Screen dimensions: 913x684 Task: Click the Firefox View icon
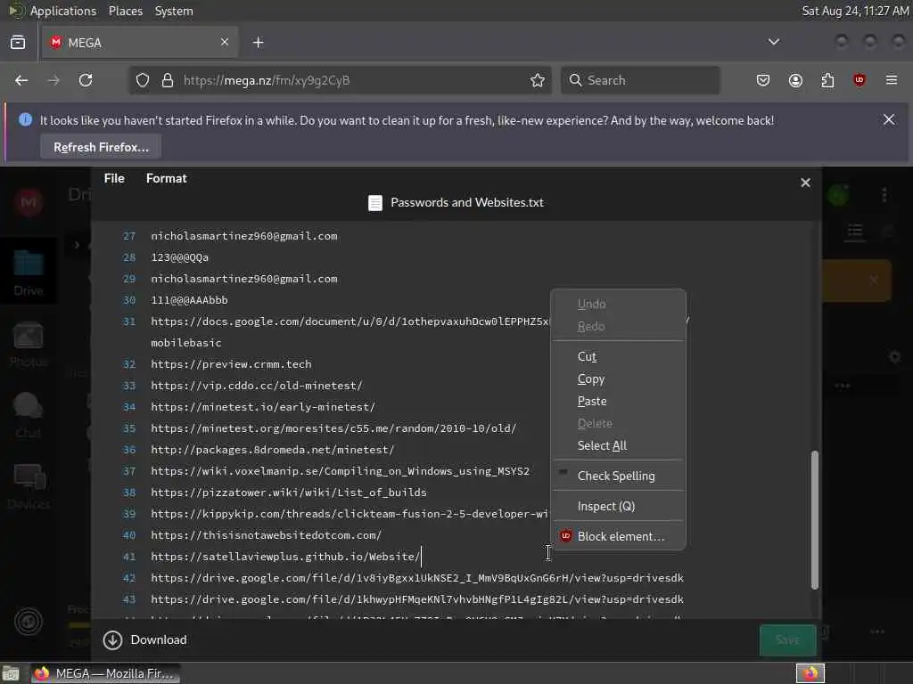click(18, 43)
